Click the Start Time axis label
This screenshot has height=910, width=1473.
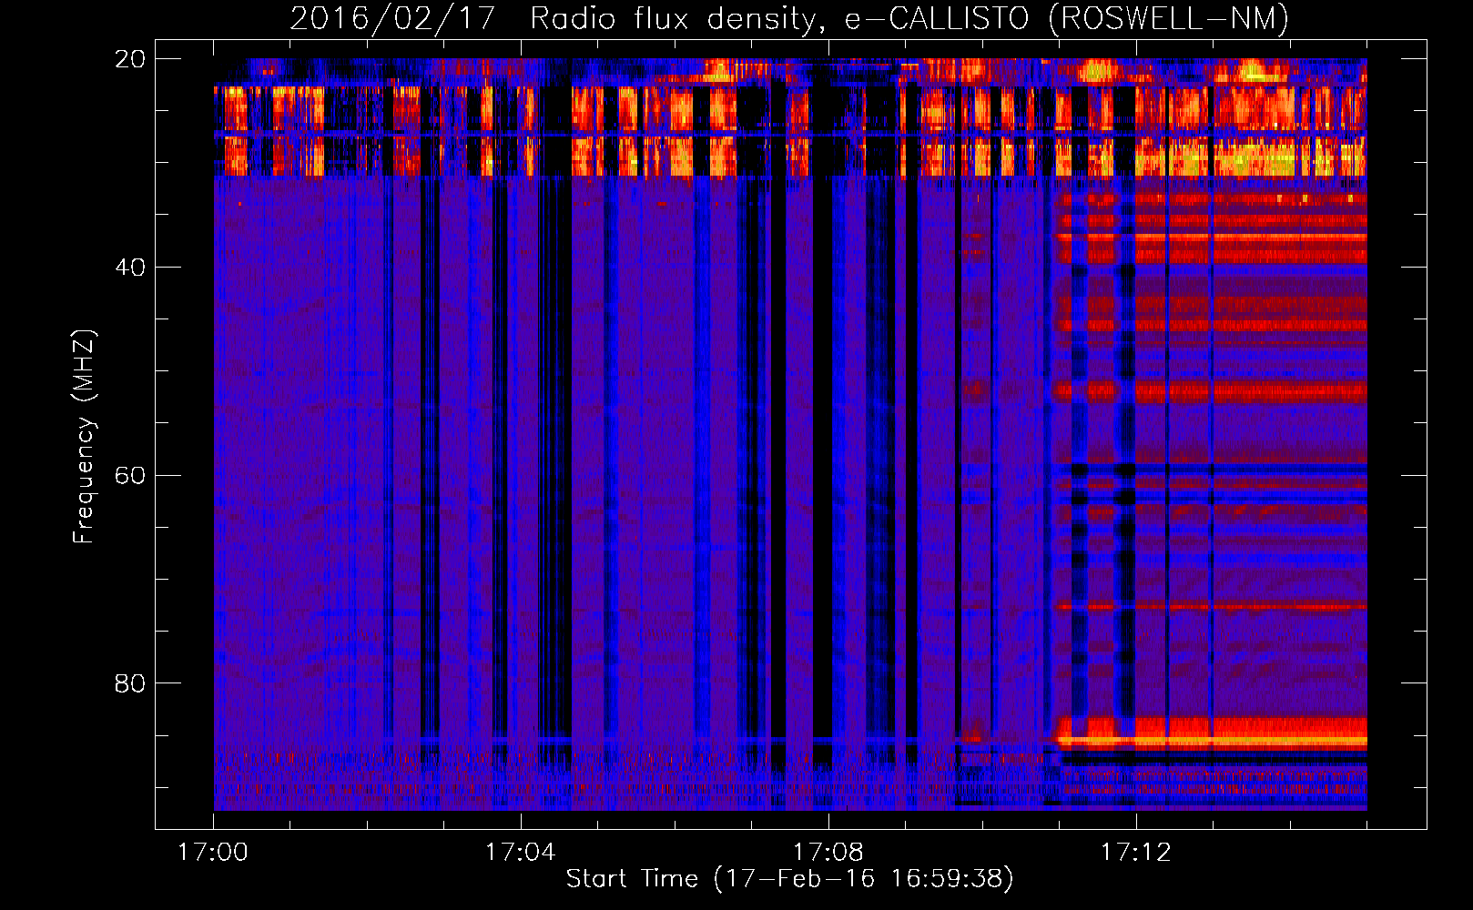789,879
